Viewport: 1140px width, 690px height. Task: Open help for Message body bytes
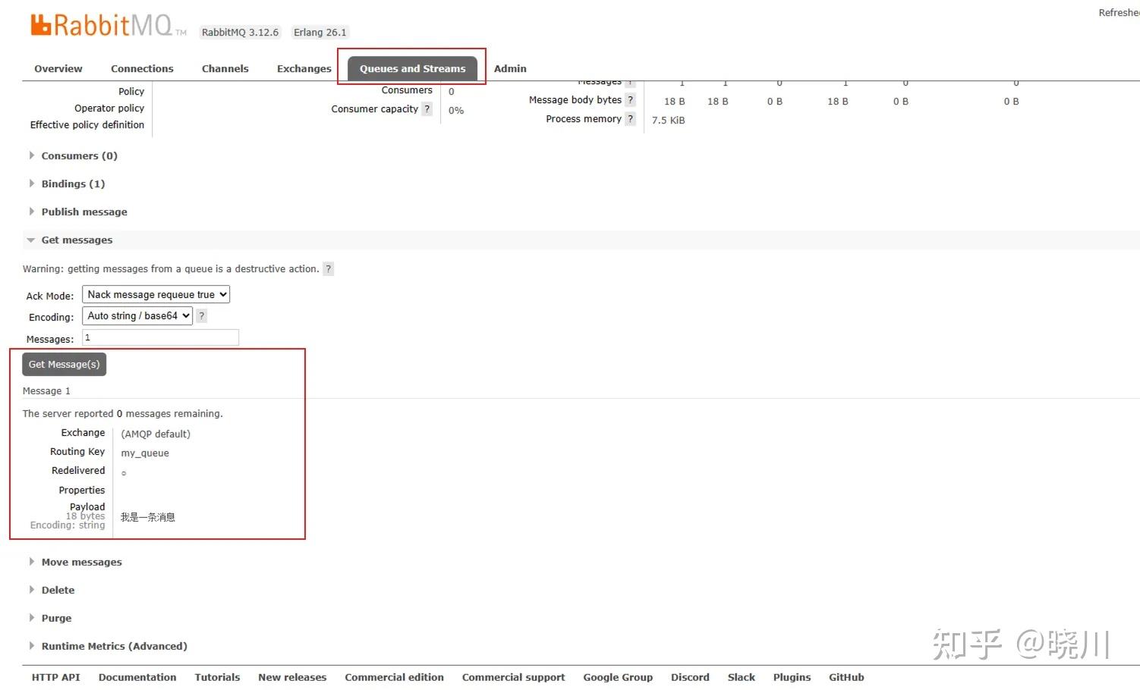630,100
